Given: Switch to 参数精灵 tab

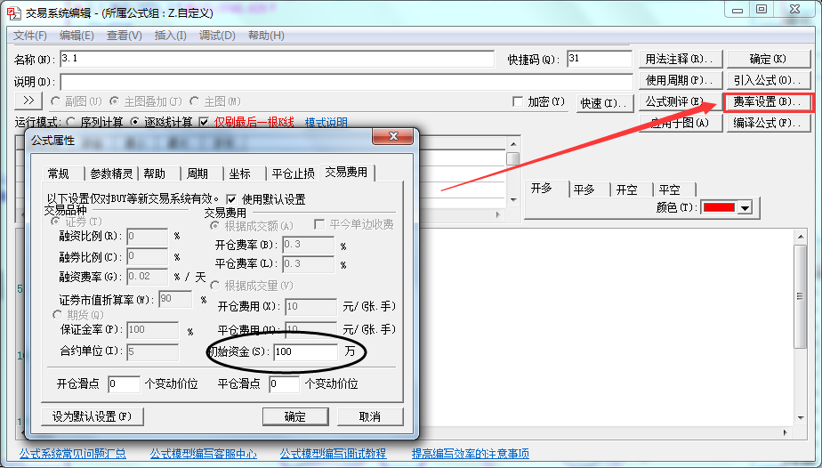Looking at the screenshot, I should pyautogui.click(x=111, y=173).
